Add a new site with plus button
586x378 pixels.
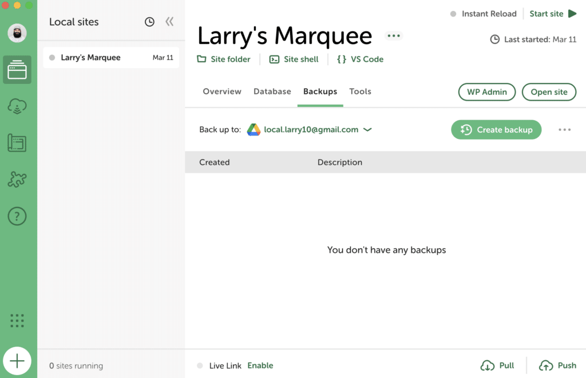tap(17, 361)
